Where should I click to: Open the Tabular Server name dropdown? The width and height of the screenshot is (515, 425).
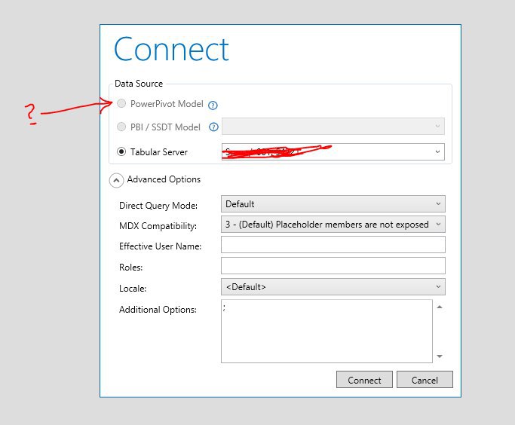333,151
